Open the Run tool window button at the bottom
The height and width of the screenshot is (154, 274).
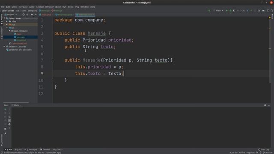tap(8, 150)
